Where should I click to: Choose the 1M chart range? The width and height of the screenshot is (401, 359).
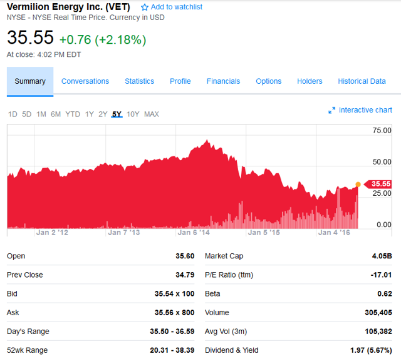(x=41, y=114)
